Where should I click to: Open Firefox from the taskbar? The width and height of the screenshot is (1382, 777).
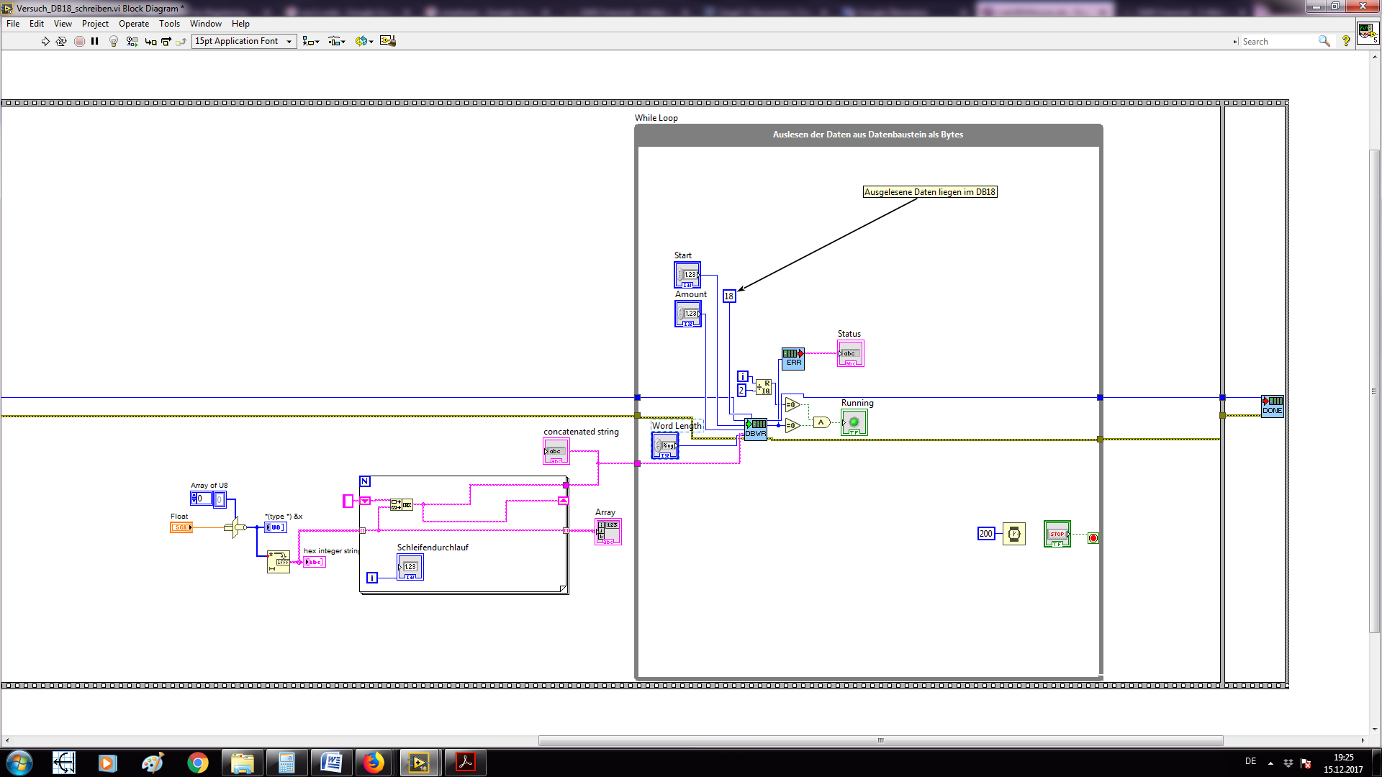pos(374,763)
